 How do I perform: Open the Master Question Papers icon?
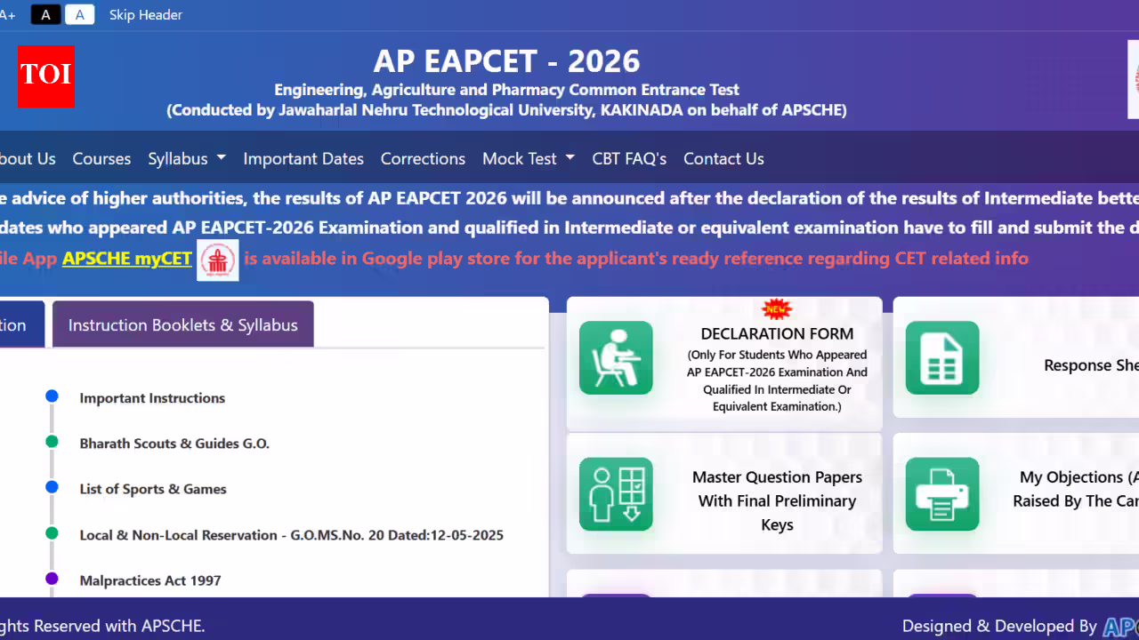tap(616, 494)
